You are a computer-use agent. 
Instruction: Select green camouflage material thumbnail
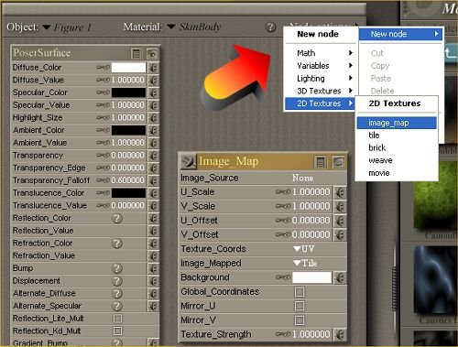pyautogui.click(x=436, y=195)
